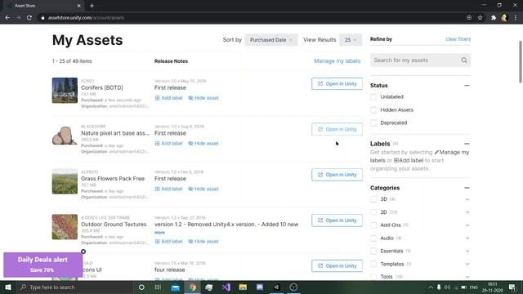Click the install icon in address bar

[x=469, y=18]
